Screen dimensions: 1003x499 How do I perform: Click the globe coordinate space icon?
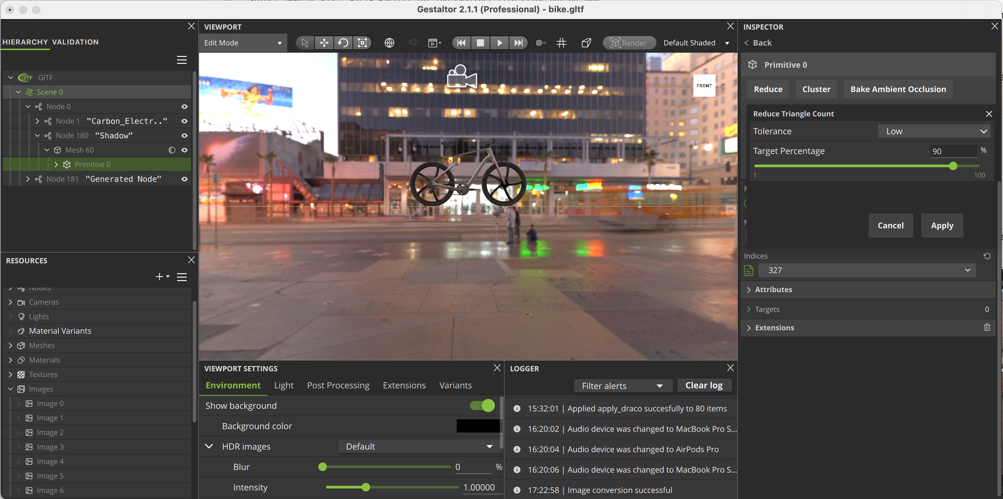(389, 43)
